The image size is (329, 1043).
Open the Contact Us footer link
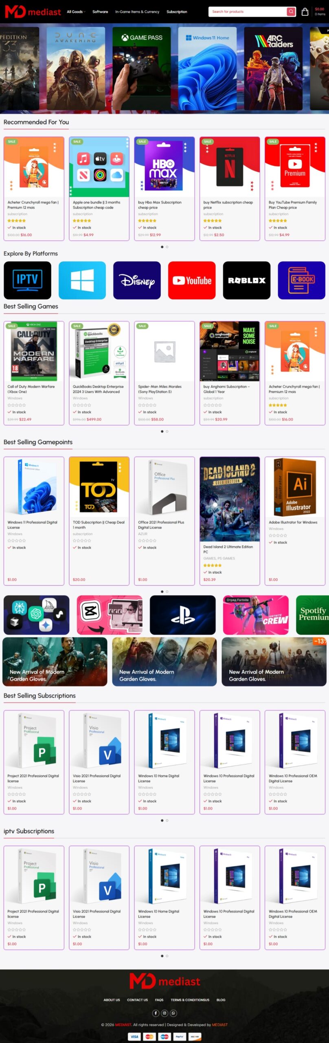pyautogui.click(x=137, y=1000)
